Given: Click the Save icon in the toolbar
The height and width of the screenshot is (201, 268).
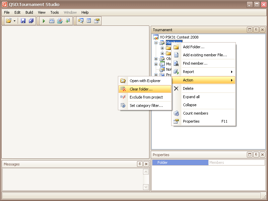Looking at the screenshot, I should (x=23, y=21).
